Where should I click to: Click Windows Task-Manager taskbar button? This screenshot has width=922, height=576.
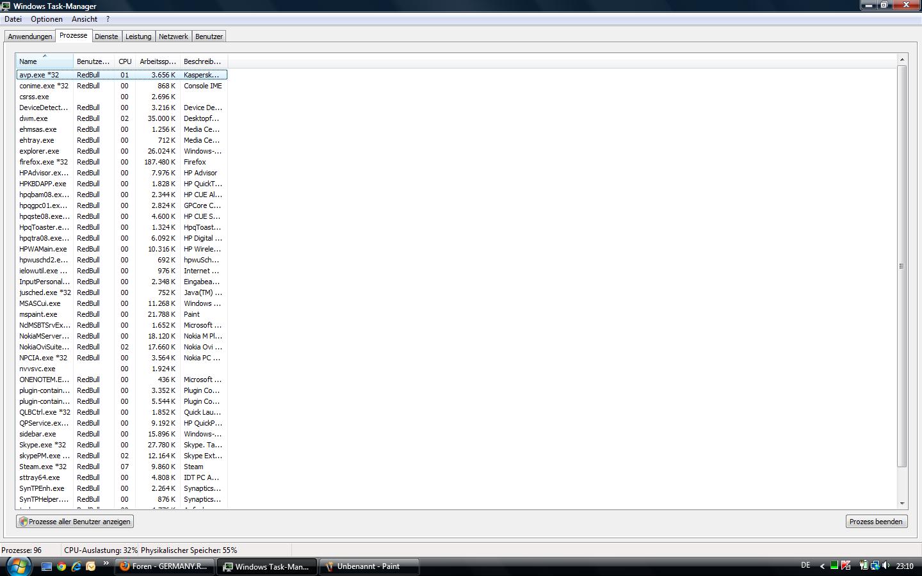pyautogui.click(x=266, y=566)
